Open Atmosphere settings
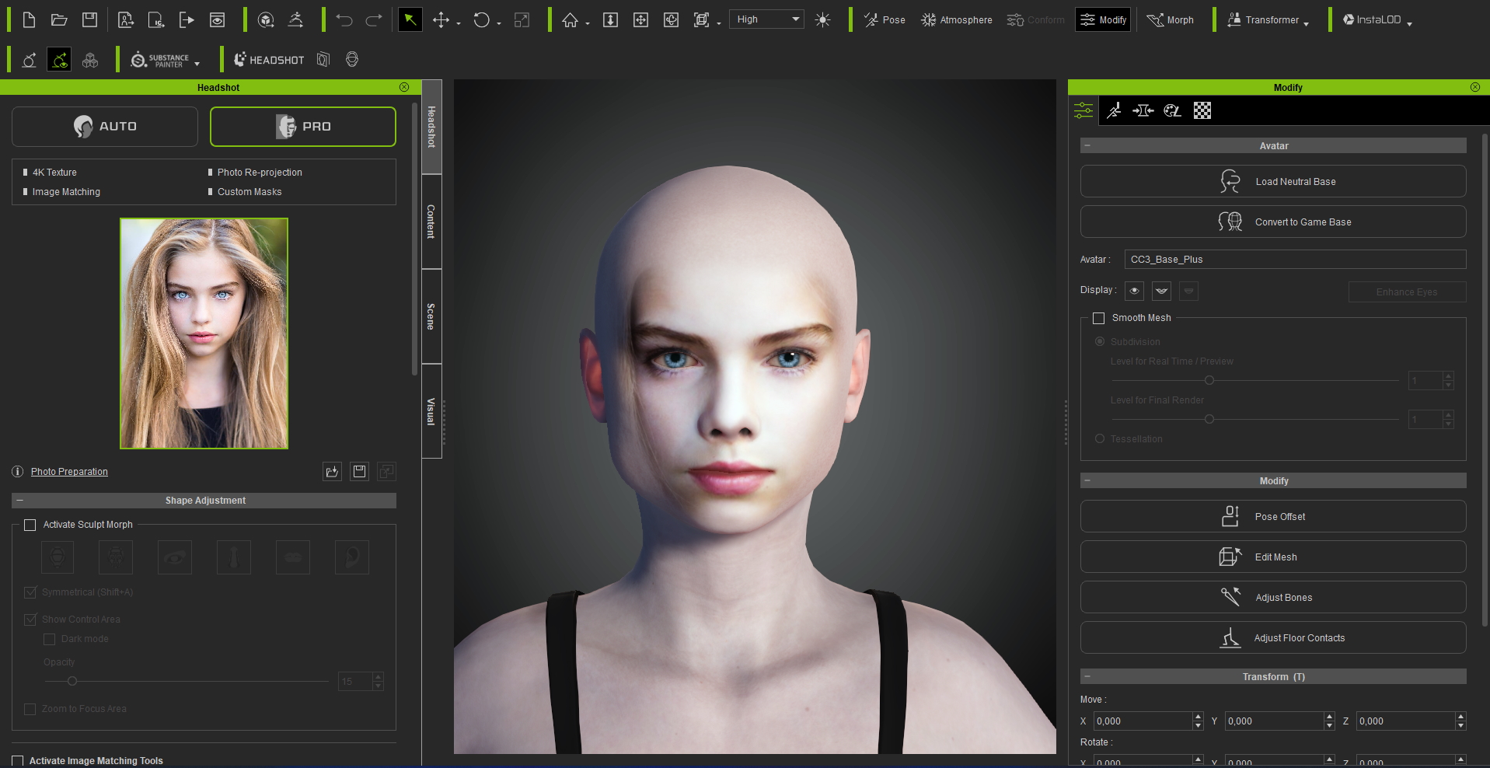The height and width of the screenshot is (768, 1490). coord(956,20)
